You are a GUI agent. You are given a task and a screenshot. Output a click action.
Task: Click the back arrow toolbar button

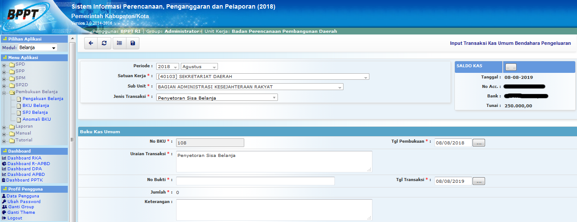tap(91, 43)
